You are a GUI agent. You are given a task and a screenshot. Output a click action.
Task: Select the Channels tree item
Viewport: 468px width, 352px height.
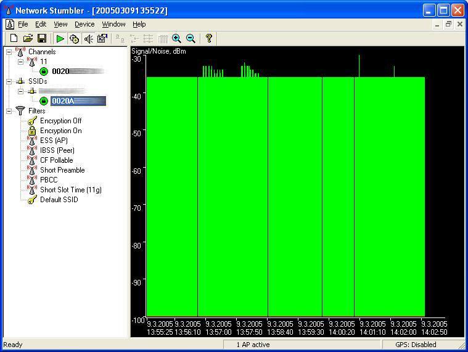click(x=42, y=52)
